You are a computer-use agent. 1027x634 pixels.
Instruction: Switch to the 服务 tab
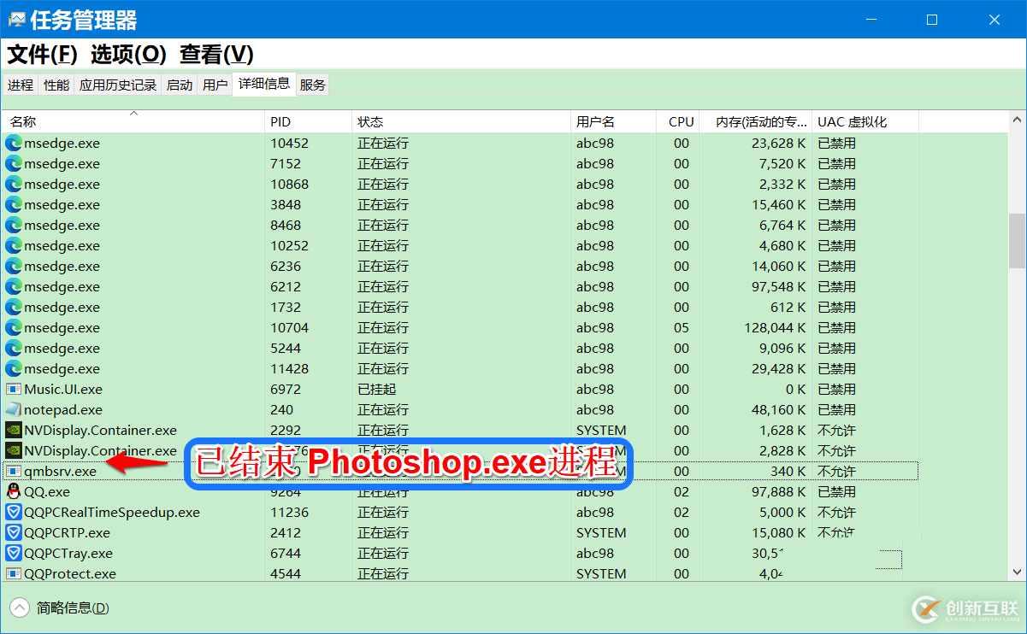pyautogui.click(x=313, y=85)
